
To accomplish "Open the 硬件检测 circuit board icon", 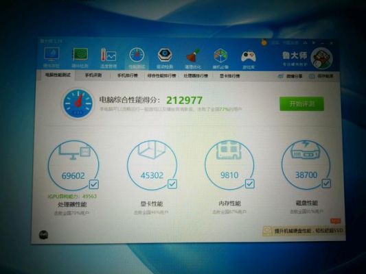I will coord(80,55).
